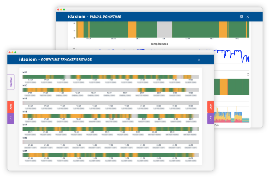Select the M18 machine timeline bar
The image size is (270, 178).
(x=110, y=116)
